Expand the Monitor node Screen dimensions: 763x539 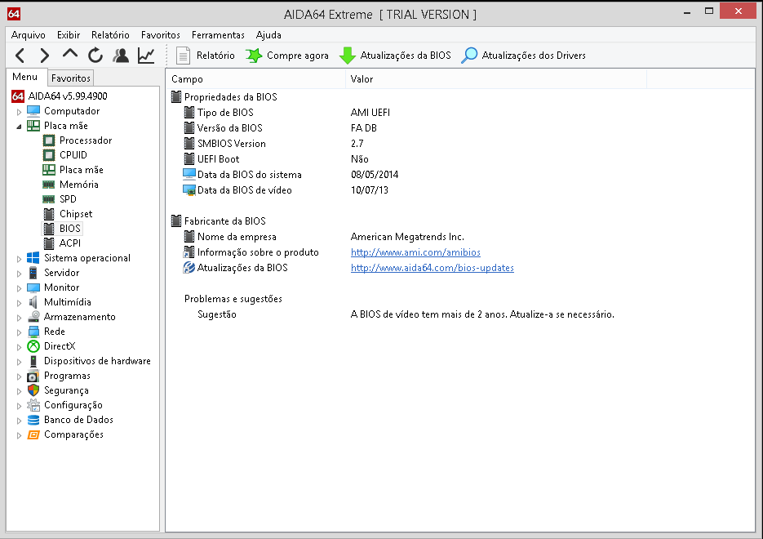coord(19,287)
